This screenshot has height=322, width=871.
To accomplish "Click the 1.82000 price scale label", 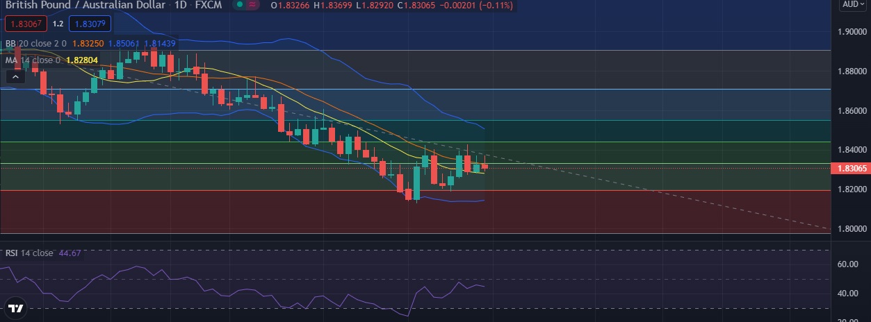I will 852,189.
